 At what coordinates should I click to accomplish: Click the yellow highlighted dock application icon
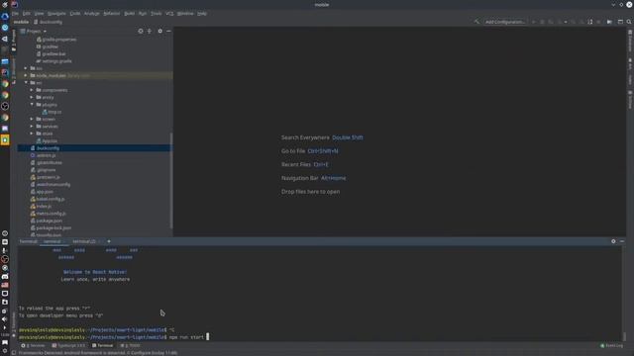pyautogui.click(x=5, y=140)
